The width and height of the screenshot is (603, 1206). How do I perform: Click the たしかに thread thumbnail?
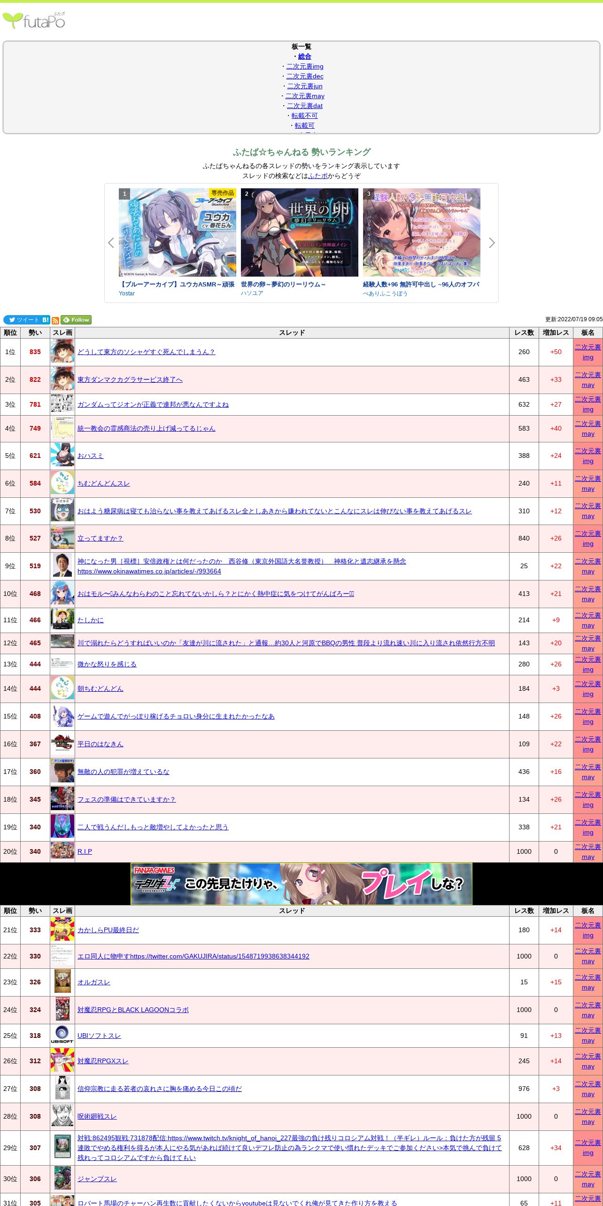pos(62,620)
